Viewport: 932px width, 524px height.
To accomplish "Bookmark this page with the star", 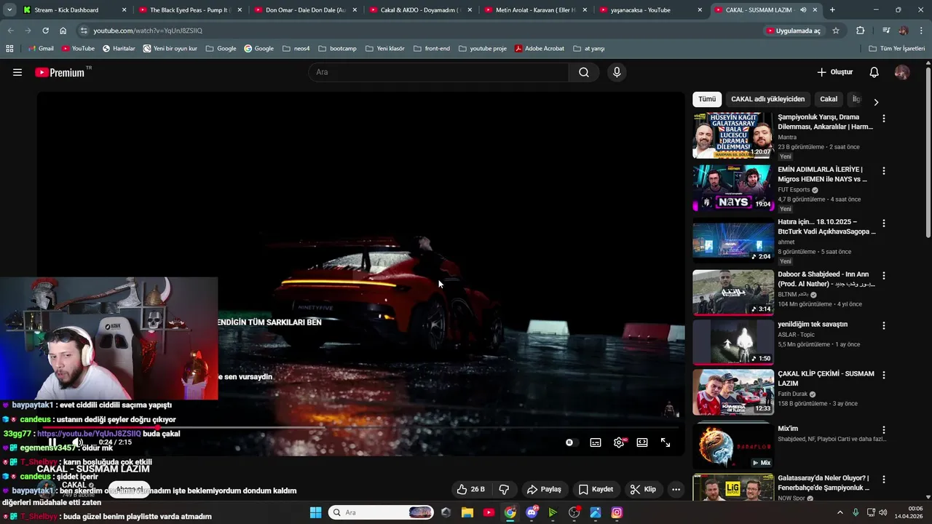I will click(x=836, y=31).
